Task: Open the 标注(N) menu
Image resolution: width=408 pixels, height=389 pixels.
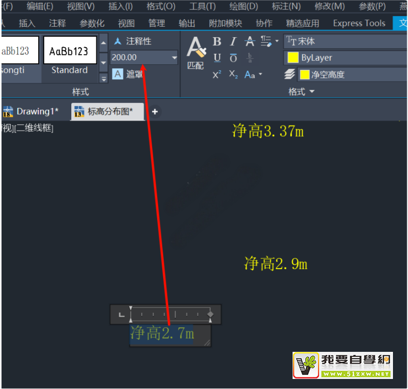Action: (286, 7)
